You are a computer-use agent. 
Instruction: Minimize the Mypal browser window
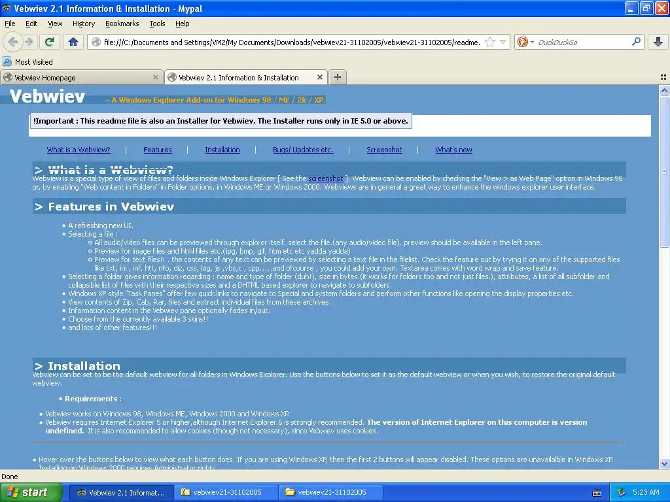tap(631, 8)
